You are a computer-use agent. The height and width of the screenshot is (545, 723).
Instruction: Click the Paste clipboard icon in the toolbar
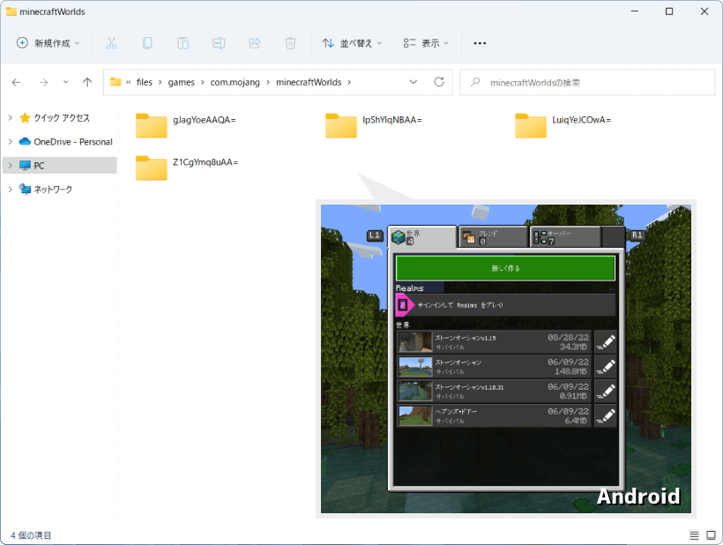(183, 43)
